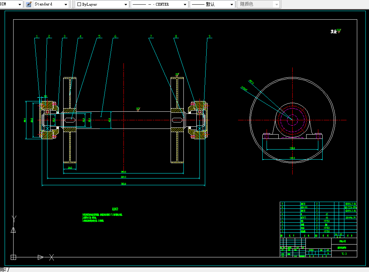Pick the 140.0 base width dimension

pos(292,158)
